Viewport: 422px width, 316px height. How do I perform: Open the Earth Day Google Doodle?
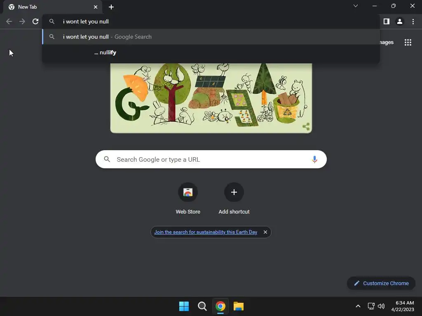pyautogui.click(x=211, y=98)
